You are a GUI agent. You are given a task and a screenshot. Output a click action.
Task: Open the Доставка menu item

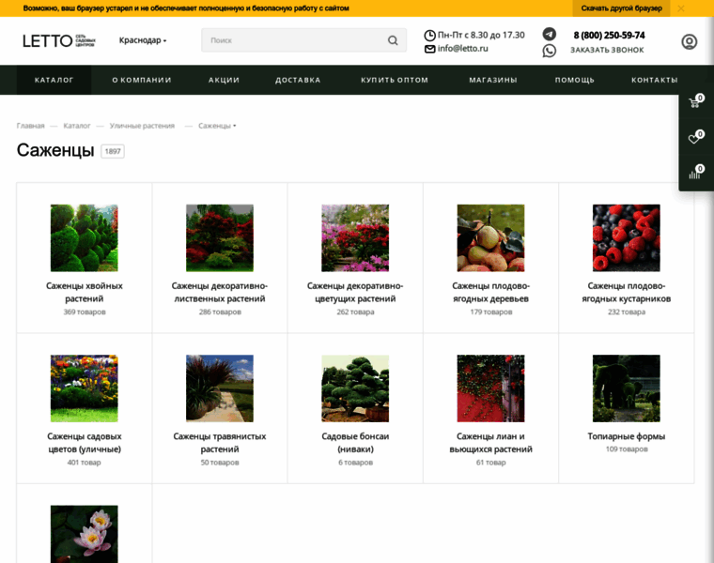tap(298, 80)
